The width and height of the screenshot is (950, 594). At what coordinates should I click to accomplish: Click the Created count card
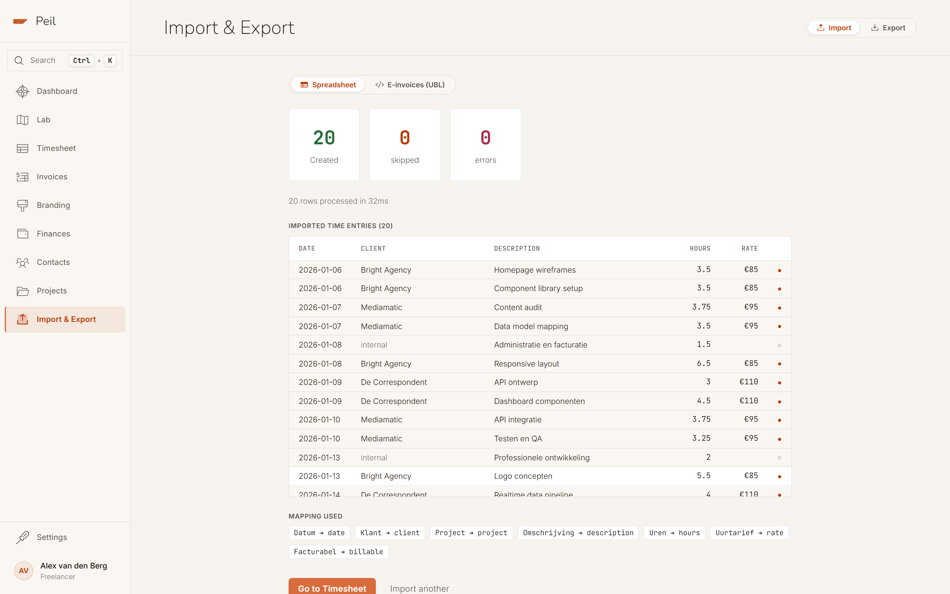coord(324,145)
